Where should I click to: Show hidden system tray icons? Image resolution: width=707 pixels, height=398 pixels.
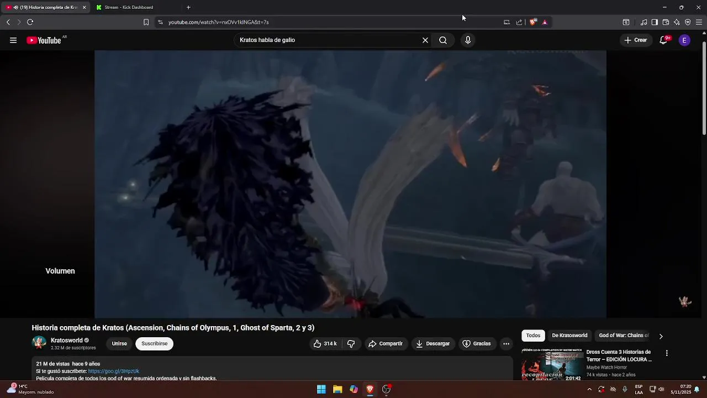(589, 389)
